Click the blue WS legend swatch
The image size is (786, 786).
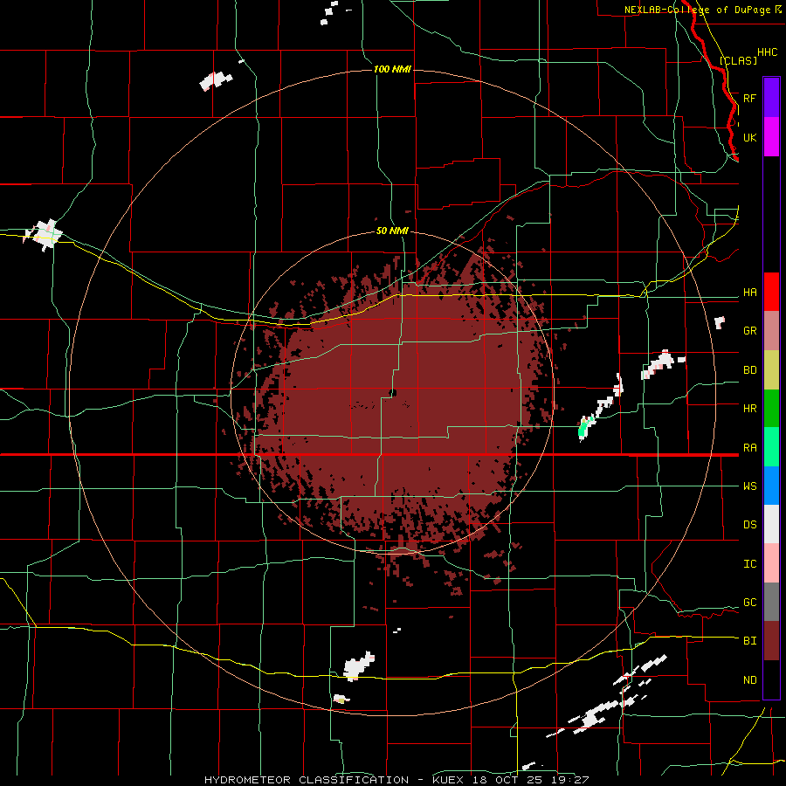coord(771,486)
